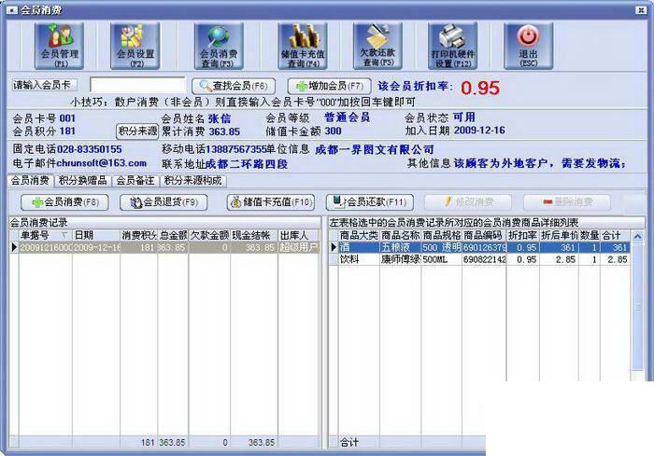Click the 商品规格 column header

pyautogui.click(x=441, y=235)
